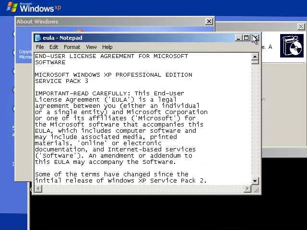The height and width of the screenshot is (230, 307).
Task: Click the Windows XP flag logo
Action: 12,7
